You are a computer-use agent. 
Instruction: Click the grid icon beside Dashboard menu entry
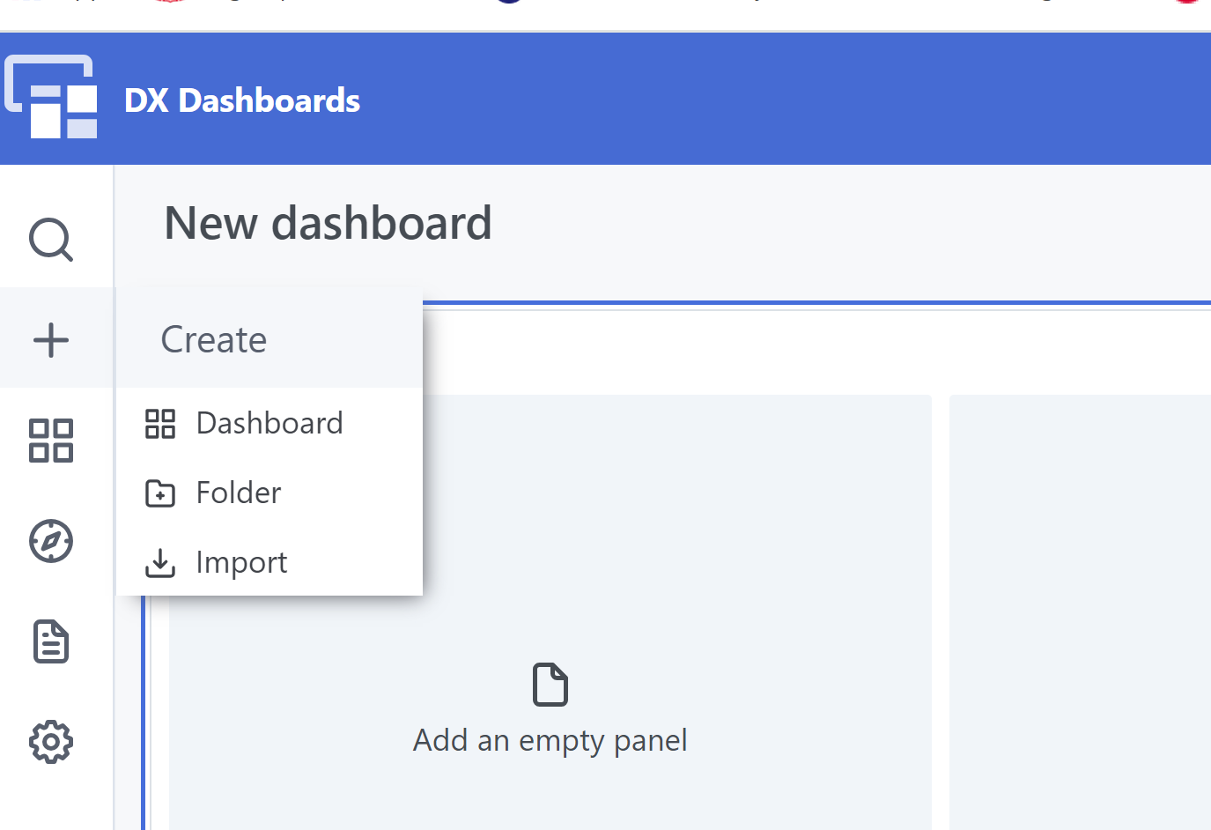[x=160, y=424]
